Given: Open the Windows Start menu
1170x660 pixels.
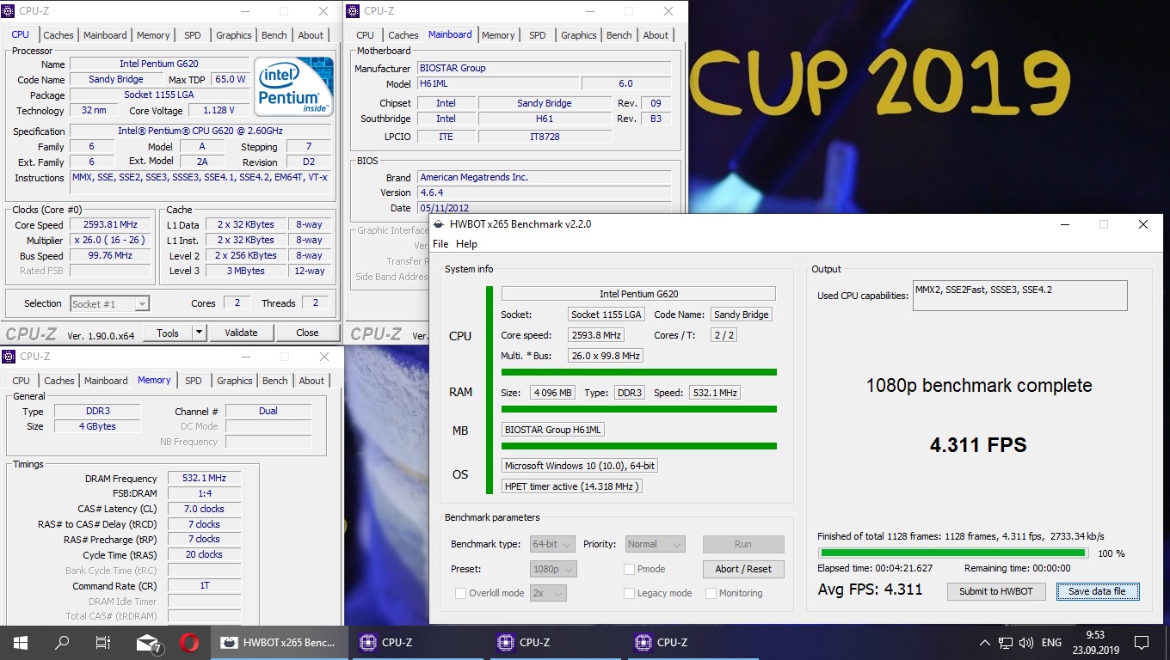Looking at the screenshot, I should point(20,642).
